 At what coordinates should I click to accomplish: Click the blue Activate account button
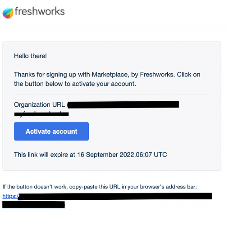[x=51, y=131]
